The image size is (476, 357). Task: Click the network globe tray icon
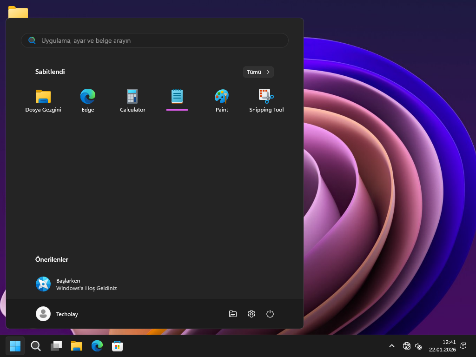click(x=406, y=346)
